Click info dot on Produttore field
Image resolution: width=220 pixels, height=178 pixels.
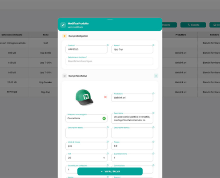click(x=153, y=93)
